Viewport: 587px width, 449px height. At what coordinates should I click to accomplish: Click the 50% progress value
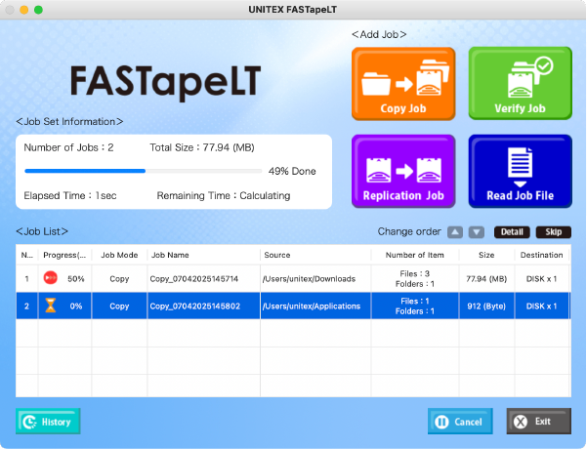[x=76, y=279]
